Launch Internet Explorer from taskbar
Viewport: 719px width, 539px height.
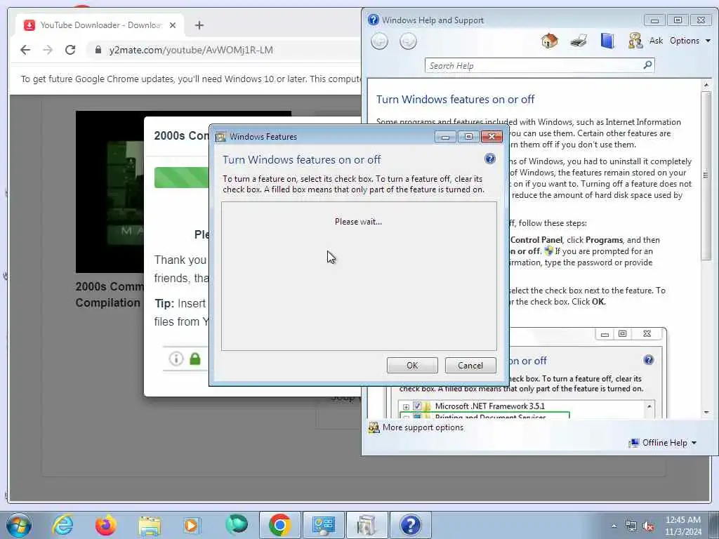(62, 525)
